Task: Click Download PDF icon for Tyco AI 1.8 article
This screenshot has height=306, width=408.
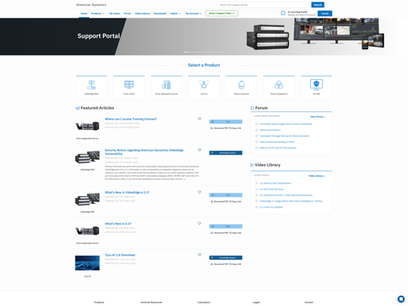Action: tap(212, 265)
